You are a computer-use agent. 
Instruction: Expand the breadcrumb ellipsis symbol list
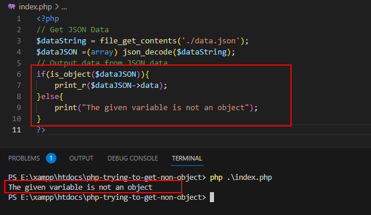coord(64,7)
